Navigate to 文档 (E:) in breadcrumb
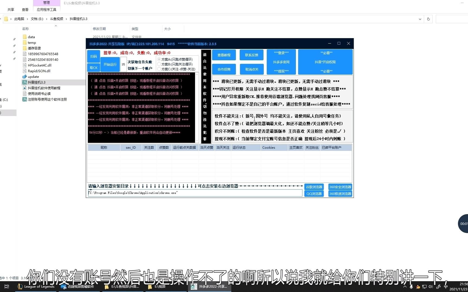Screen dimensions: 468x292 tap(37, 19)
